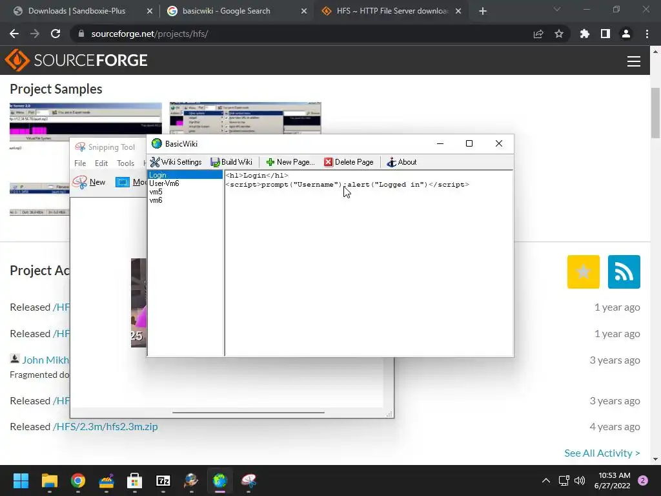Open notification badge in taskbar
661x496 pixels.
pyautogui.click(x=643, y=480)
